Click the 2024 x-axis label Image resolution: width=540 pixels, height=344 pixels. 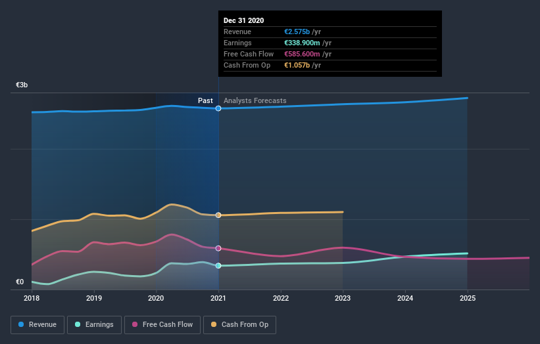click(405, 298)
